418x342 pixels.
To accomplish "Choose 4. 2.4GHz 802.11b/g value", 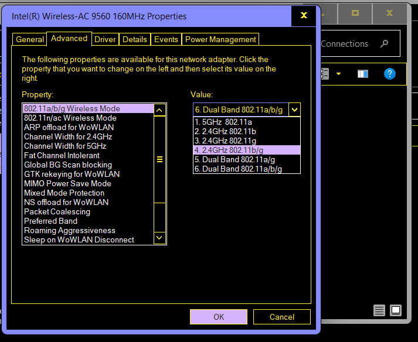I will [247, 150].
